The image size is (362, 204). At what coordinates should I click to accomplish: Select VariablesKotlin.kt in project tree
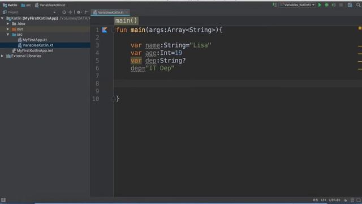coord(36,45)
